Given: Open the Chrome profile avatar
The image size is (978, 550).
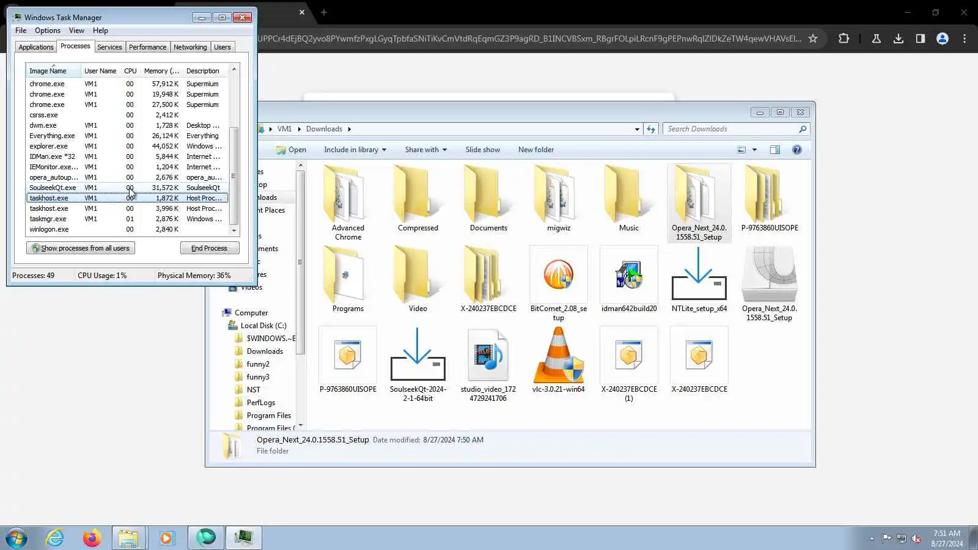Looking at the screenshot, I should coord(942,38).
